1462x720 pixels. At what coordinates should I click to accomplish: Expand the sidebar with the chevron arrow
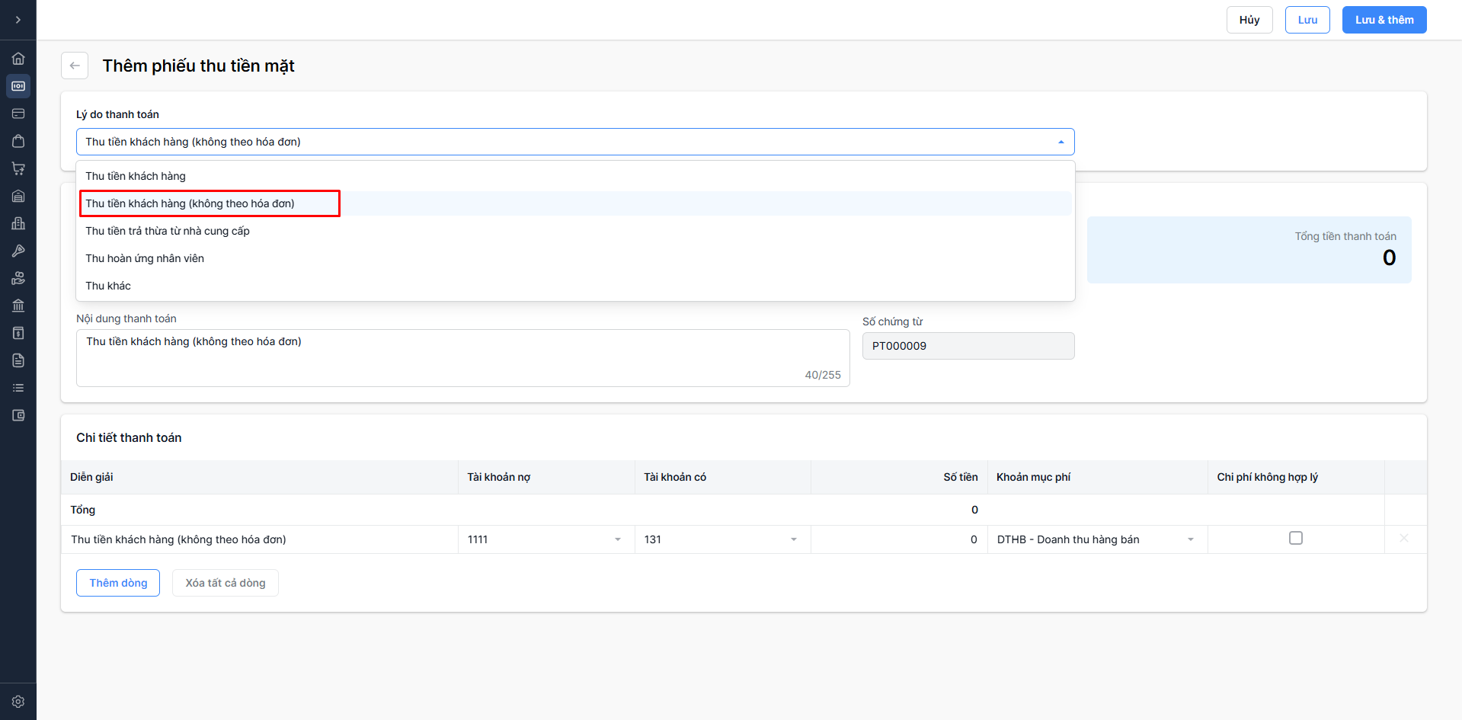point(18,20)
